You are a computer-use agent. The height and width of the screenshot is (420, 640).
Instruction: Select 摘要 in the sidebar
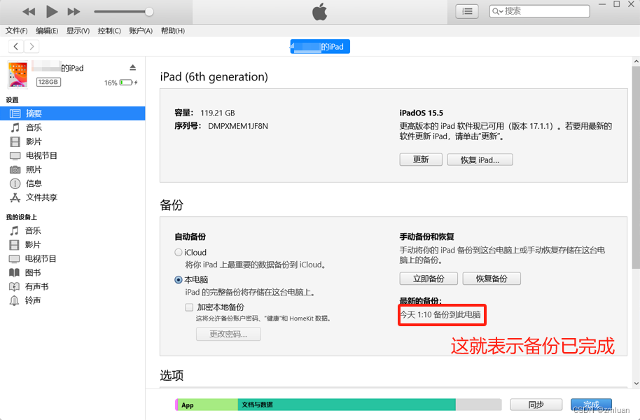click(73, 113)
